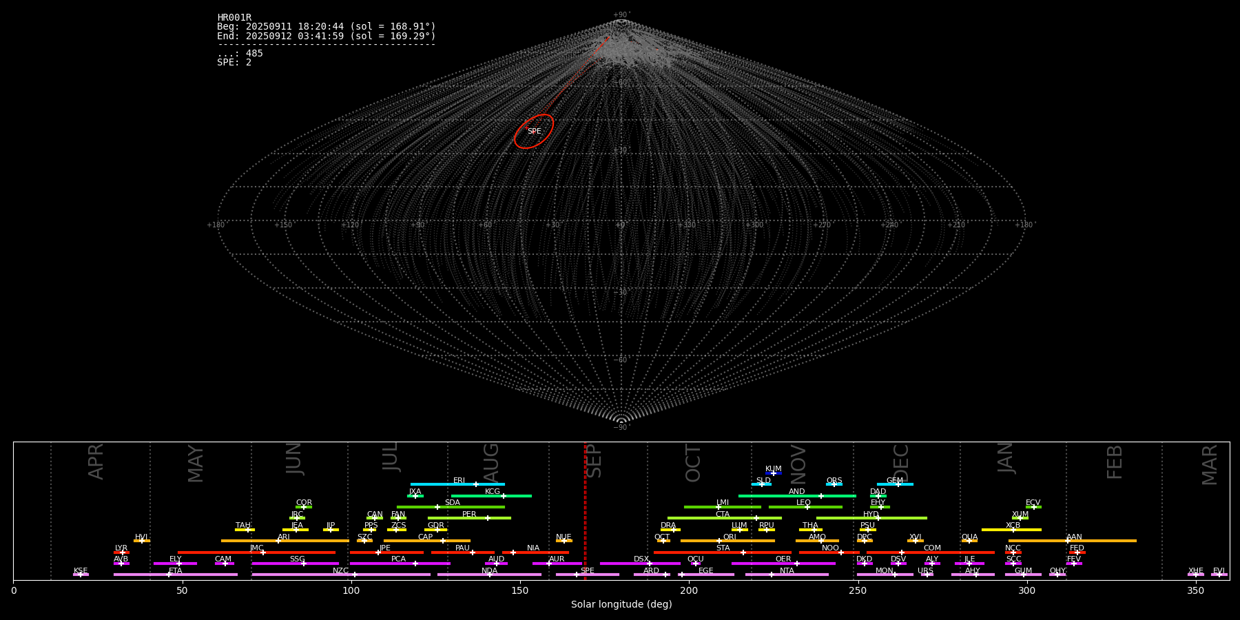Click the XHE shower label
Viewport: 1240px width, 620px height.
(1195, 571)
